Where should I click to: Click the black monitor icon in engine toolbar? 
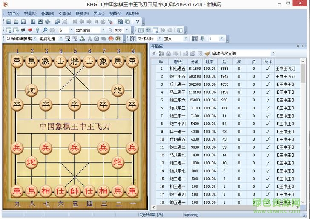coord(23,30)
